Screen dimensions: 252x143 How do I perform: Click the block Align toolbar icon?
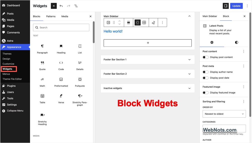128,23
